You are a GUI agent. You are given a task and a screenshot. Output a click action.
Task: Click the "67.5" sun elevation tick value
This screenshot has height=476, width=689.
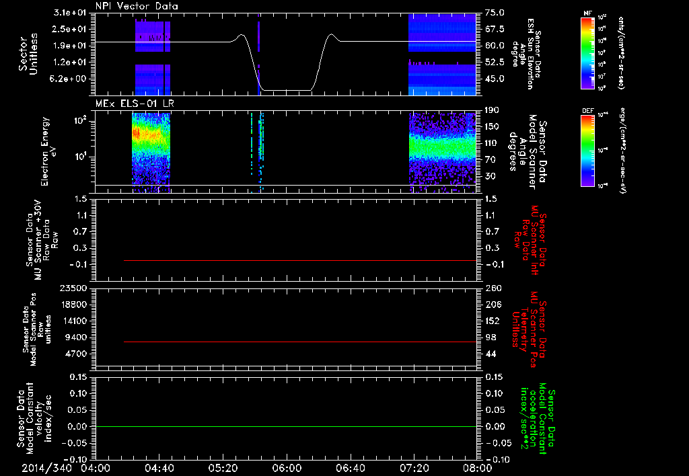[495, 29]
